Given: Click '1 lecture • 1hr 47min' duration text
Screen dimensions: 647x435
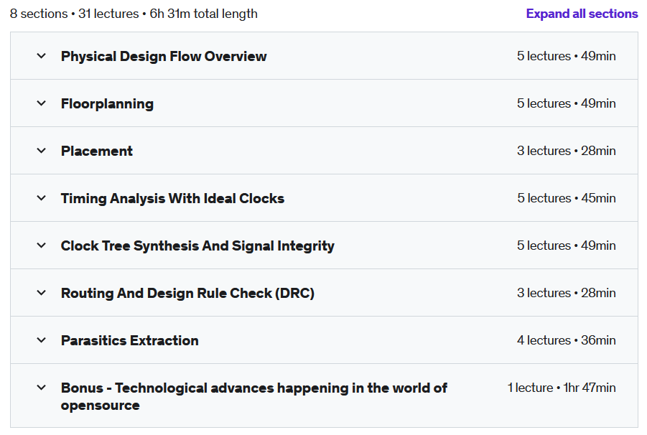Looking at the screenshot, I should tap(562, 388).
